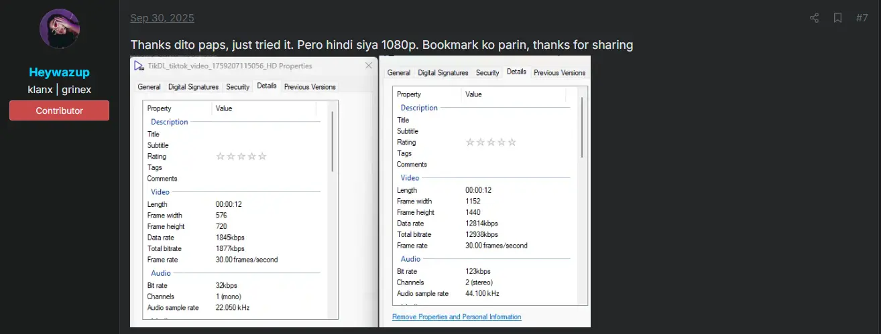Select frame width value 1152
This screenshot has width=881, height=334.
point(473,201)
